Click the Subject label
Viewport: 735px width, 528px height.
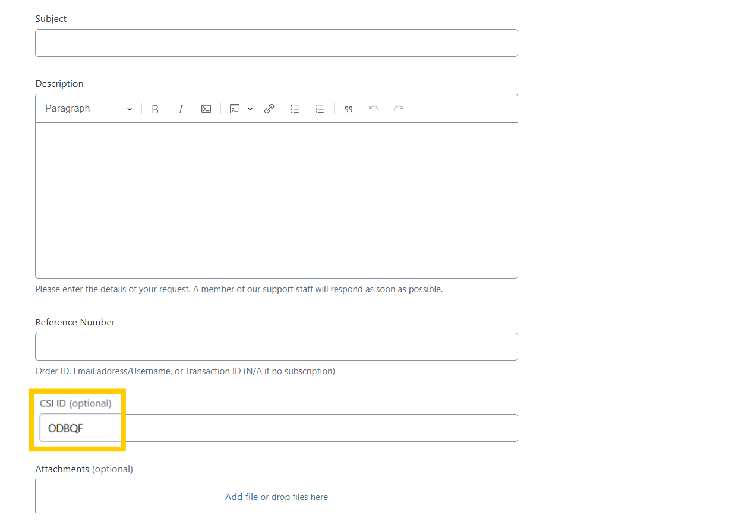[51, 19]
